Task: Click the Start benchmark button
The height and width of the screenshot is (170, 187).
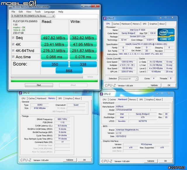Action: point(39,85)
